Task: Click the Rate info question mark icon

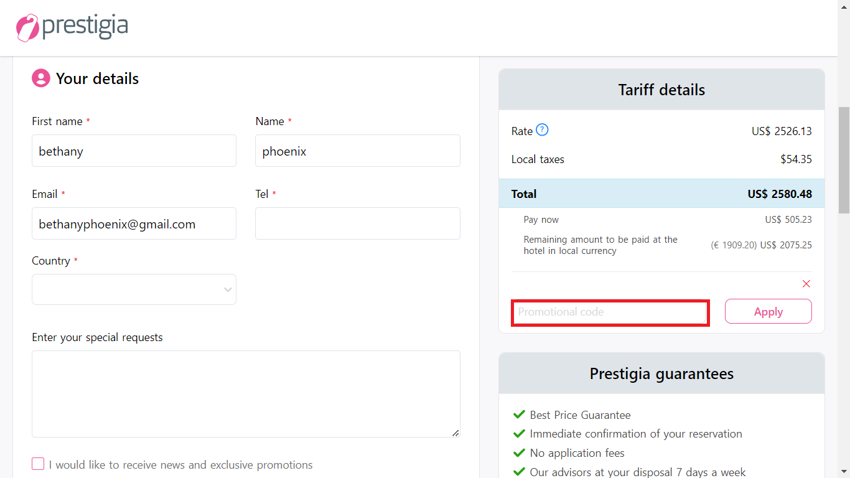Action: 542,130
